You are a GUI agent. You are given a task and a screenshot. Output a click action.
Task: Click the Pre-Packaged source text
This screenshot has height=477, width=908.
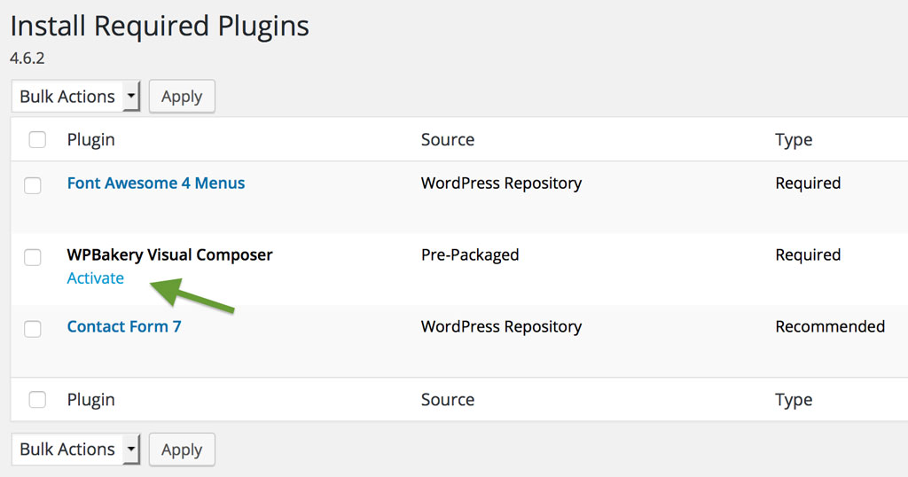[x=470, y=254]
